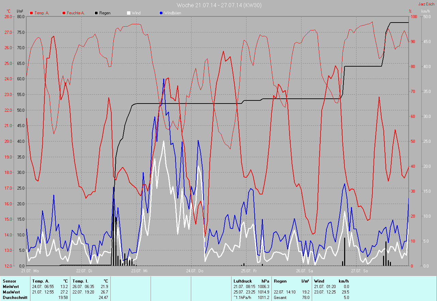Click the Temp. I. minimum value '21.9'

pyautogui.click(x=104, y=287)
